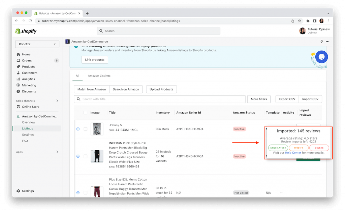This screenshot has width=345, height=213.
Task: Open Analytics in the sidebar
Action: coord(28,79)
